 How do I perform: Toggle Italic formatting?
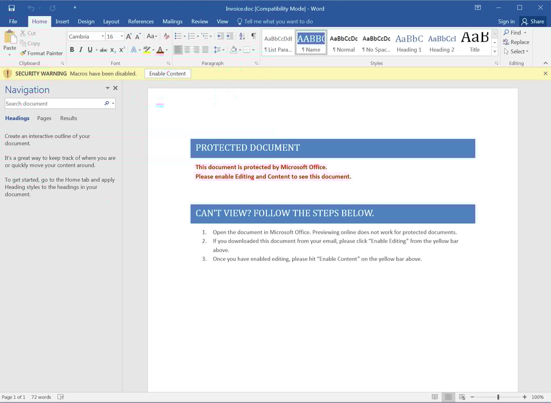pyautogui.click(x=81, y=50)
